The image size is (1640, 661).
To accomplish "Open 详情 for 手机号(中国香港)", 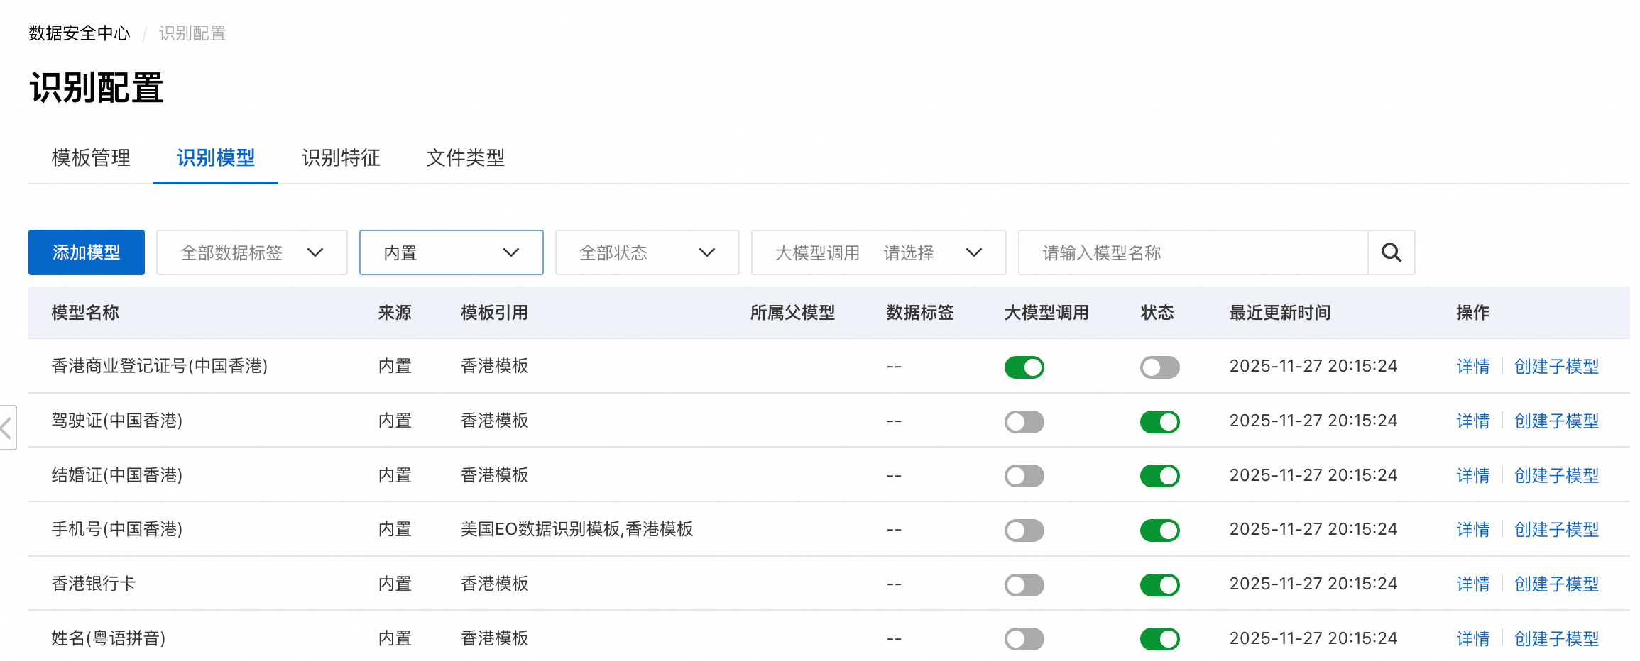I will [1472, 530].
